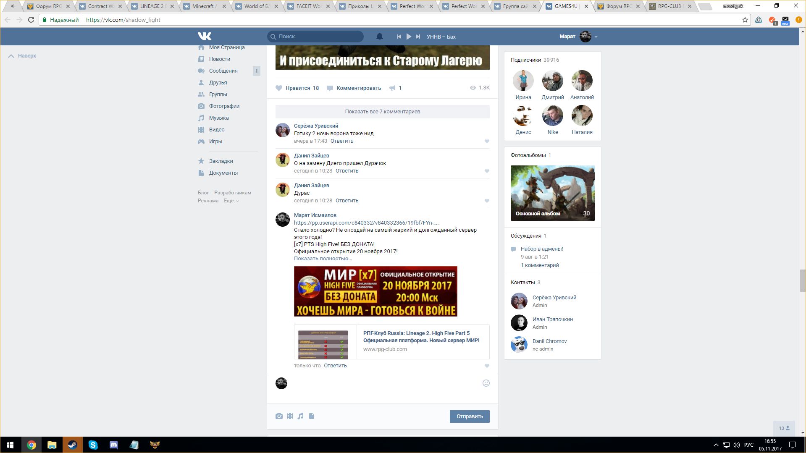This screenshot has width=806, height=453.
Task: Open Музыка in left menu
Action: pos(219,118)
